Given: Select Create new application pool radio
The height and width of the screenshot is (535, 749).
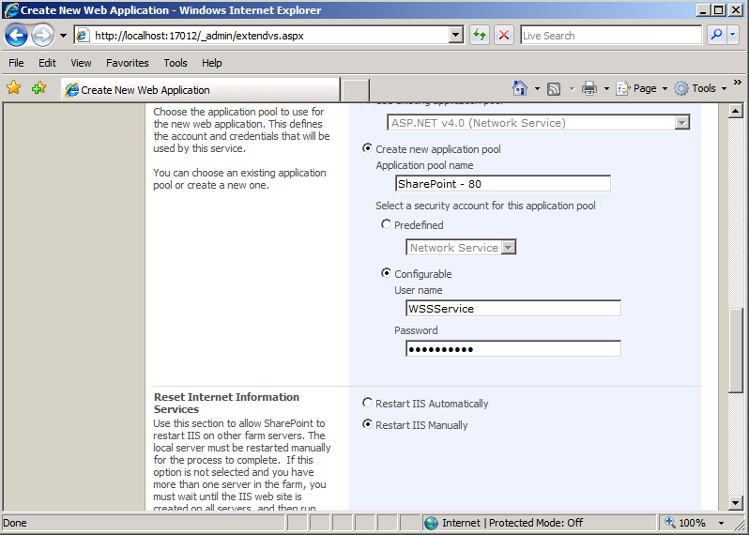Looking at the screenshot, I should pyautogui.click(x=367, y=148).
